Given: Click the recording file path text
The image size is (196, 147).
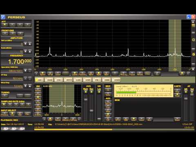Looking at the screenshot, I should coord(99,124).
